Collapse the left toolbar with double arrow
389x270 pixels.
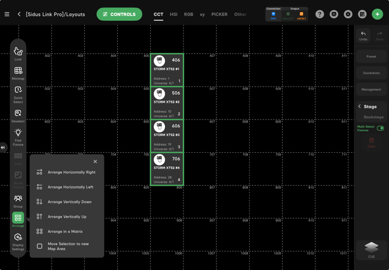click(3, 147)
